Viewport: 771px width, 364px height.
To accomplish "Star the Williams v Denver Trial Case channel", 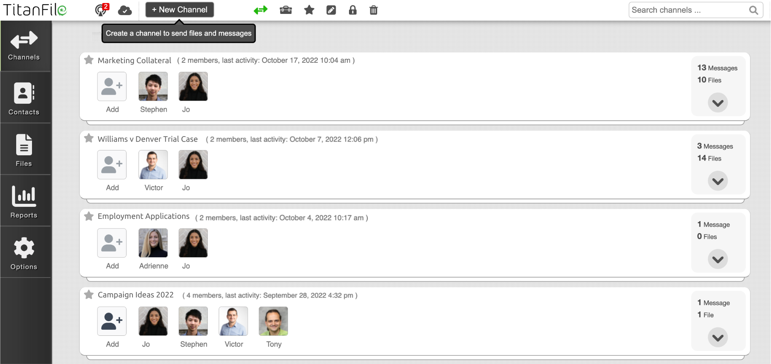I will click(89, 138).
